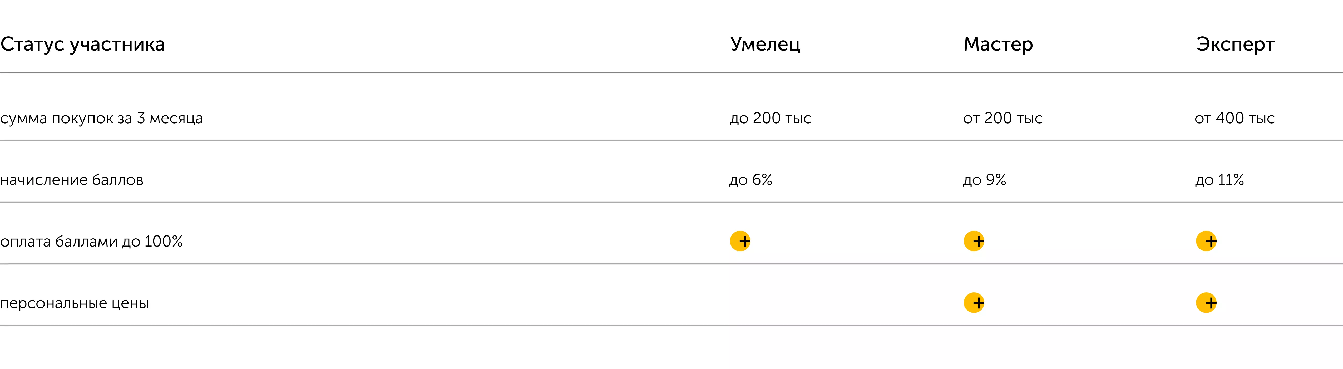Click the персональные цены row label
Screen dimensions: 1343x369
pyautogui.click(x=74, y=303)
